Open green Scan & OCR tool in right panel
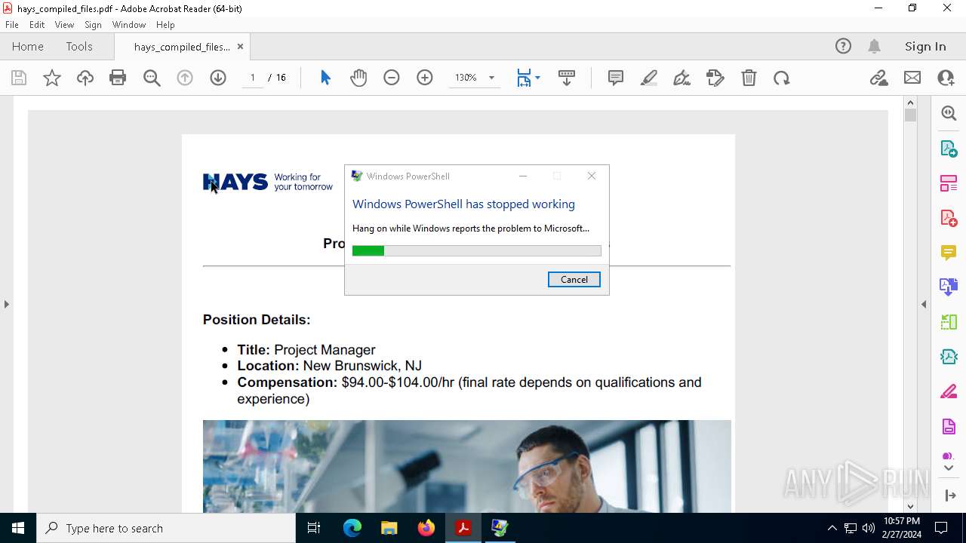966x543 pixels. click(x=949, y=322)
